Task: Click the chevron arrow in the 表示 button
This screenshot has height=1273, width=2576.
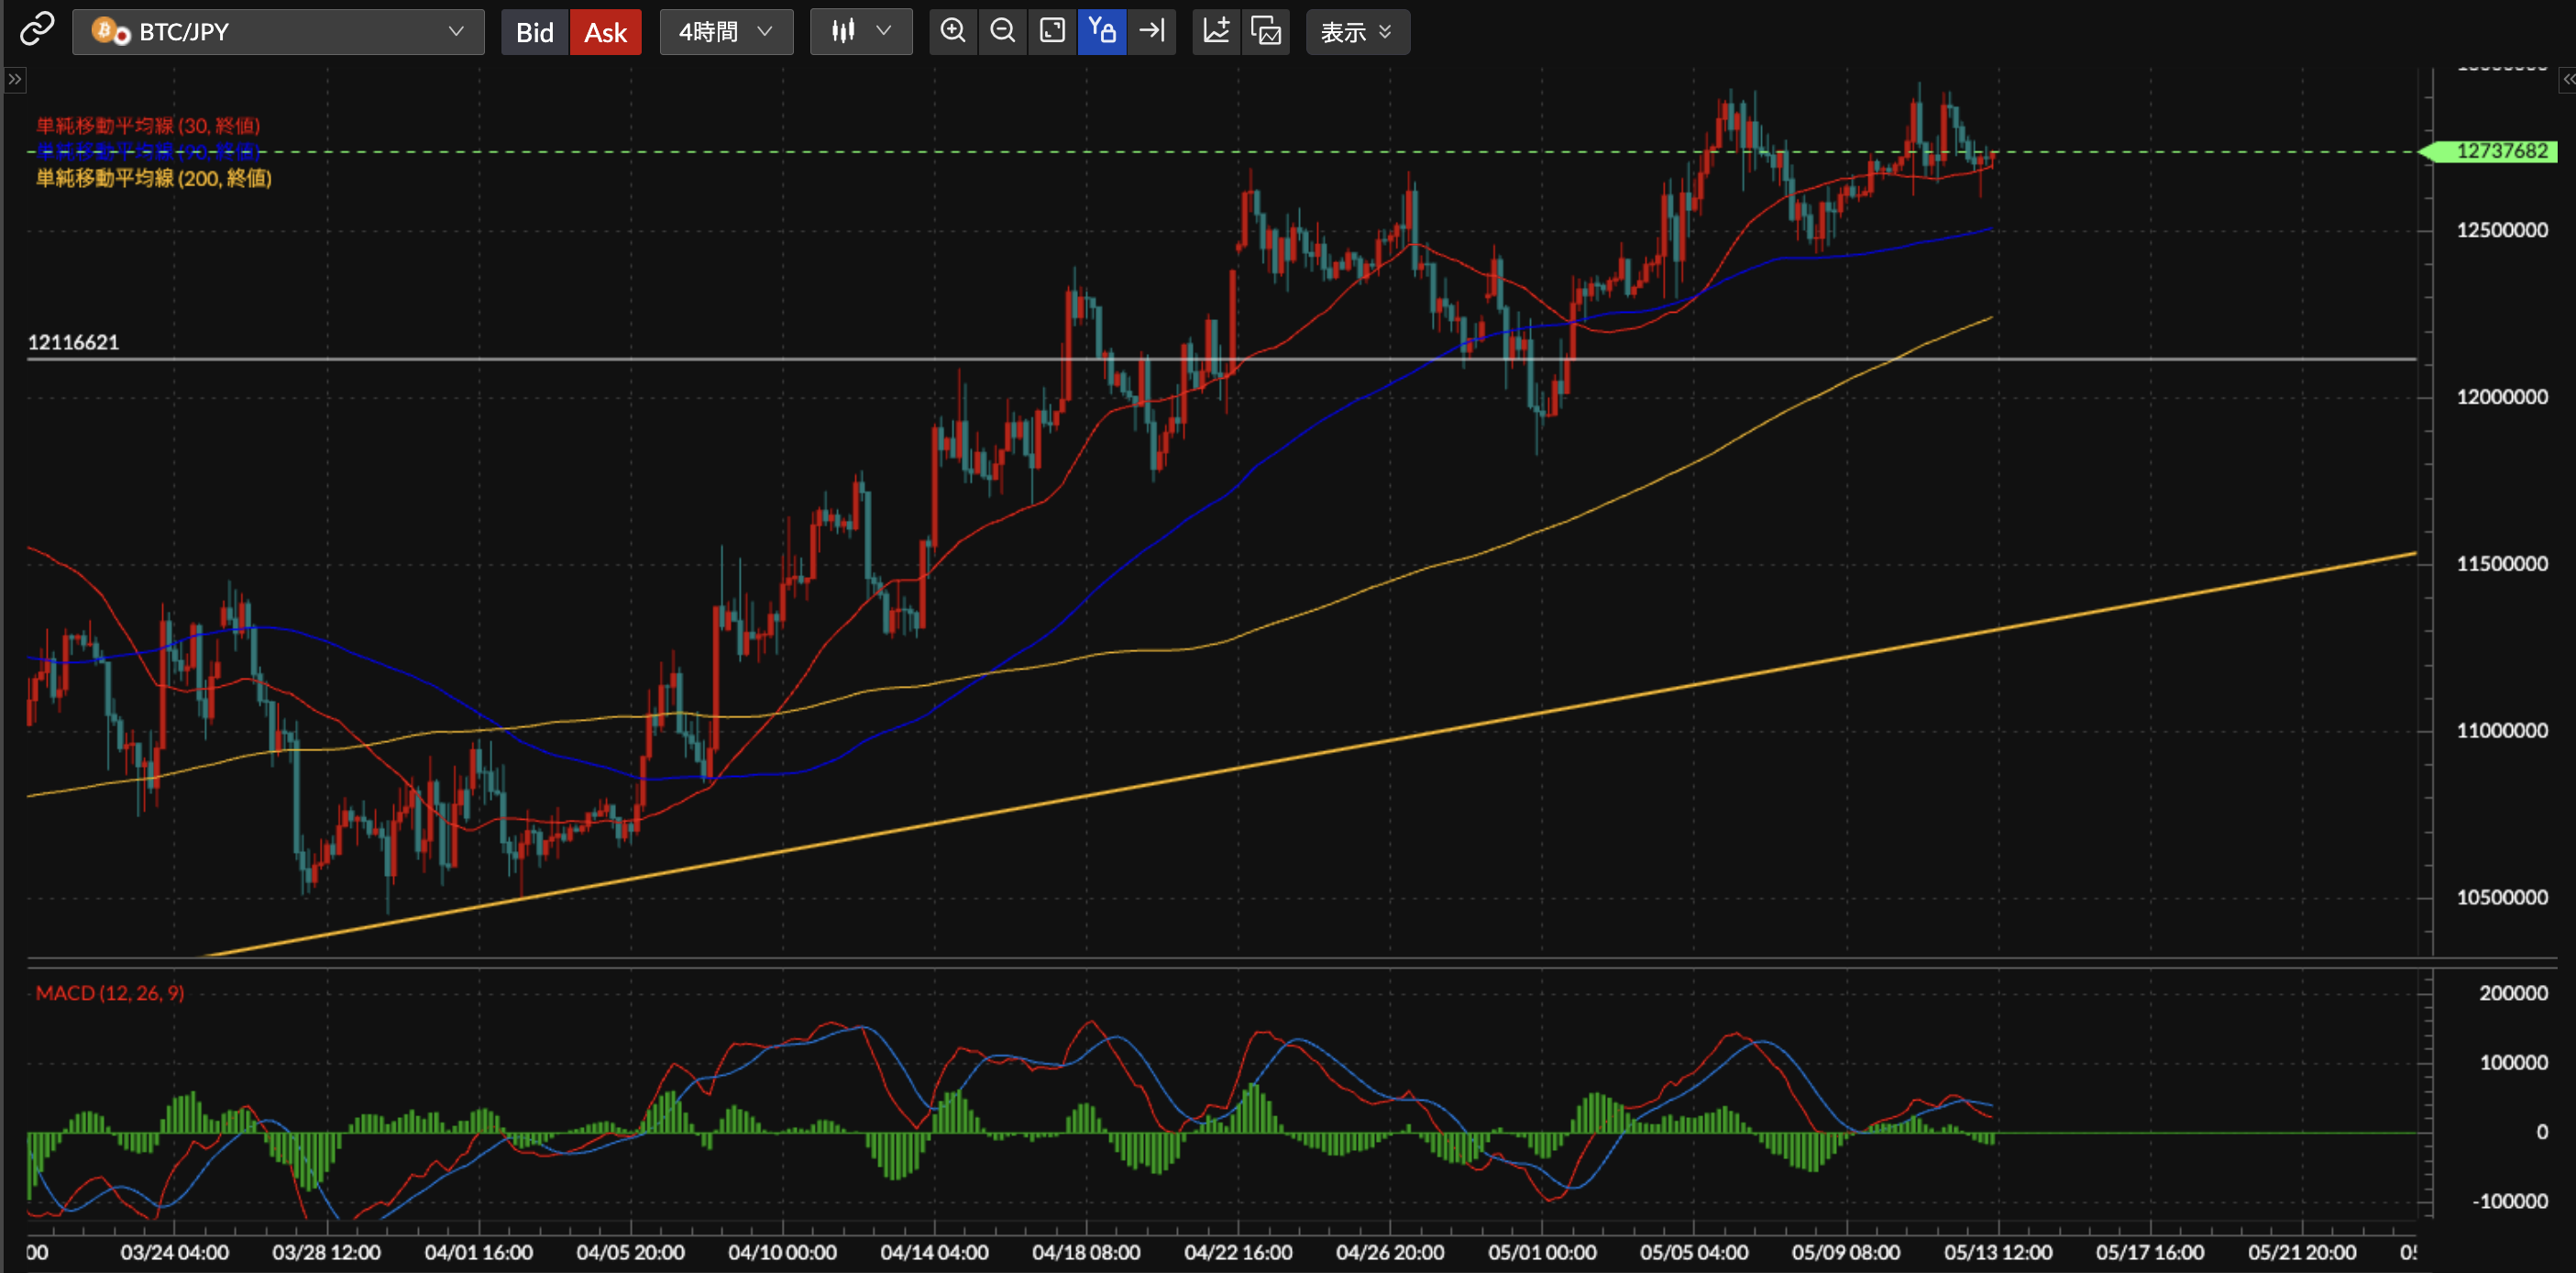Action: tap(1385, 32)
